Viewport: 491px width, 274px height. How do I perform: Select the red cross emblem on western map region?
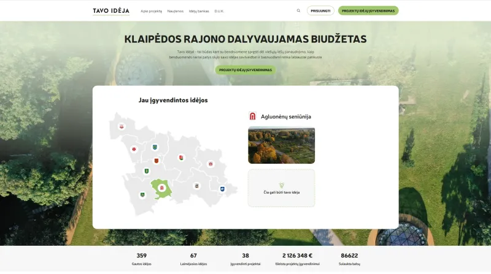tap(134, 149)
